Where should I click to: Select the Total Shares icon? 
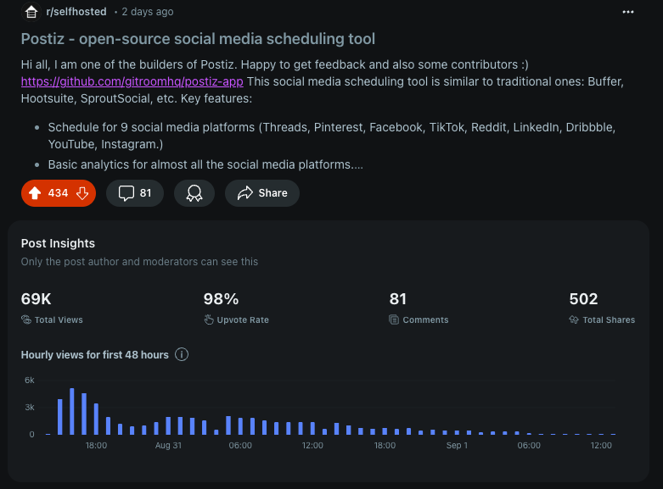coord(574,320)
